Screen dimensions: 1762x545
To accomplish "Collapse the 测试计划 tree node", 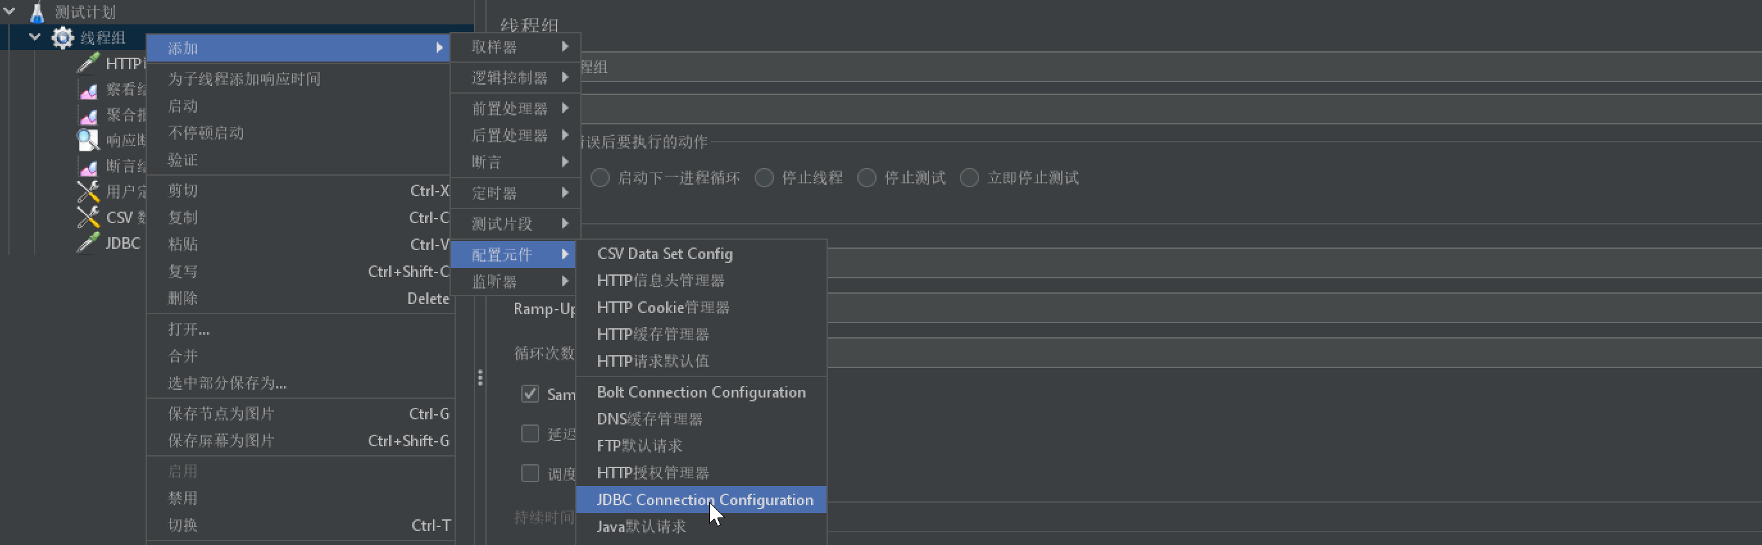I will coord(10,12).
